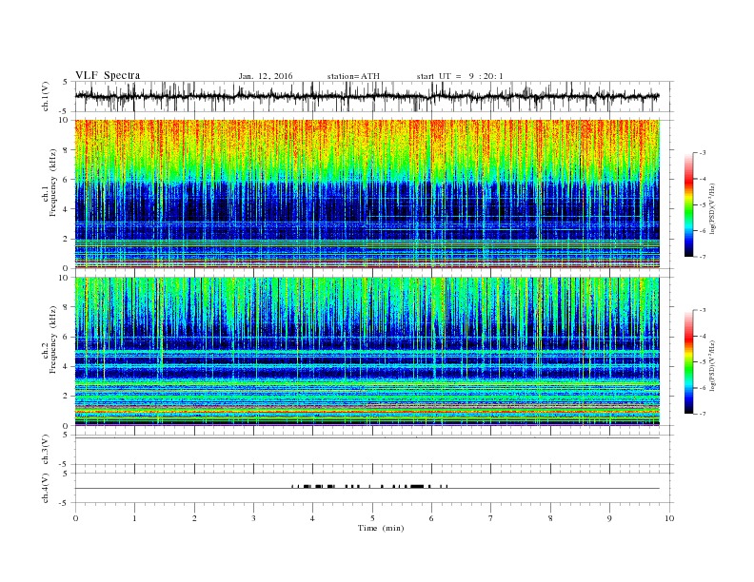754x582 pixels.
Task: Click time-axis tick label '7'
Action: pyautogui.click(x=491, y=518)
